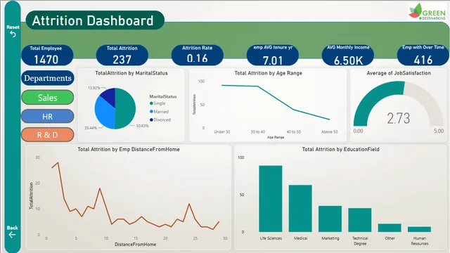
Task: Click the AVG Monthly Income 6.50K card
Action: 348,55
